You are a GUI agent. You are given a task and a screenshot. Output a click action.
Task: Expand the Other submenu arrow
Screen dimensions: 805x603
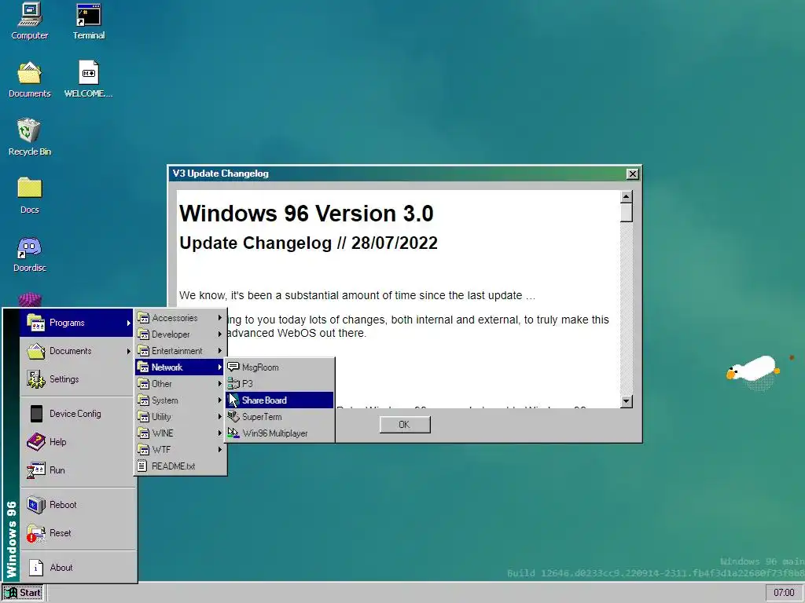coord(220,383)
